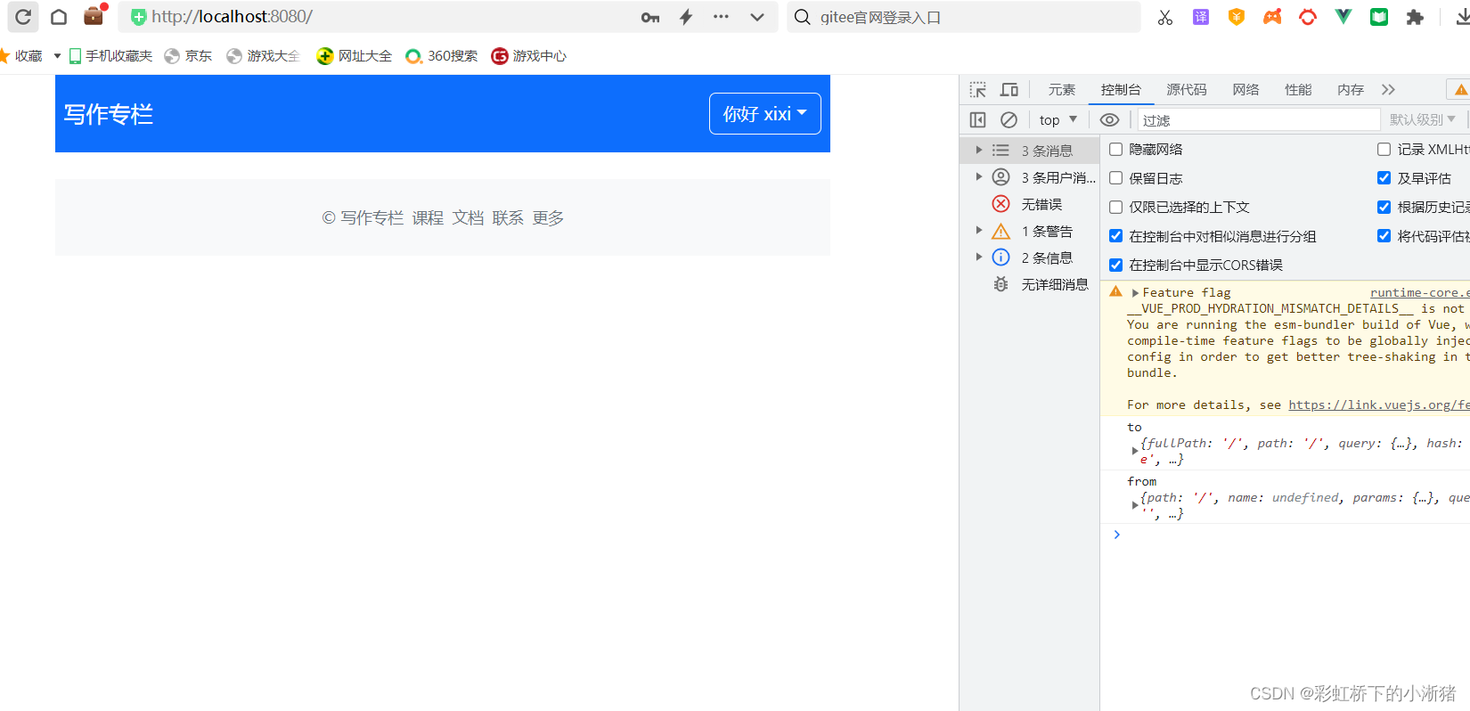Image resolution: width=1470 pixels, height=711 pixels.
Task: Uncheck 在控制台中对相似消息进行分组
Action: pyautogui.click(x=1115, y=235)
